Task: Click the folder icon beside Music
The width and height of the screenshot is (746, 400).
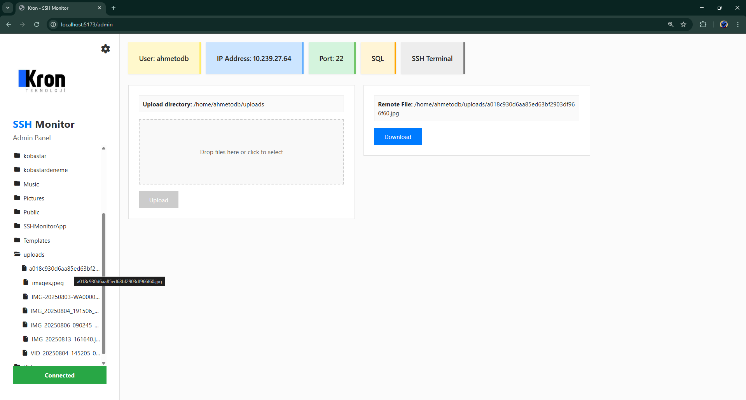Action: coord(17,183)
